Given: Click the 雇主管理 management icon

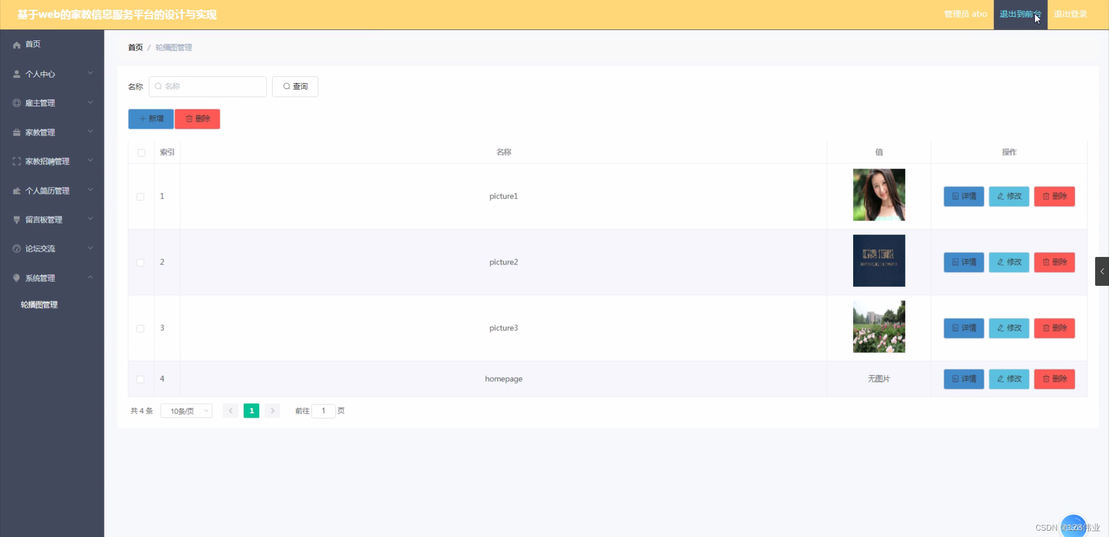Looking at the screenshot, I should (16, 103).
